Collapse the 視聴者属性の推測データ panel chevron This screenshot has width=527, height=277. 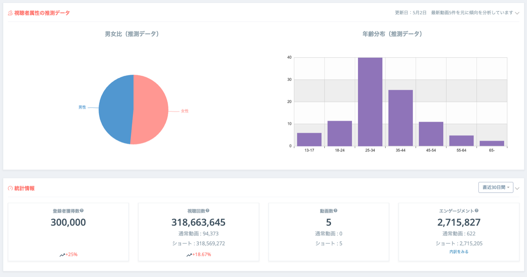[x=517, y=13]
